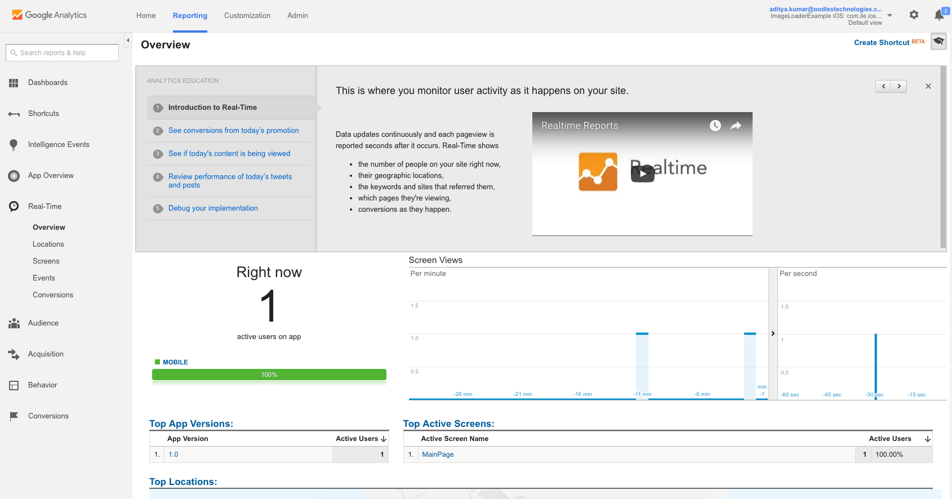The image size is (952, 499).
Task: Open the Home tab
Action: (x=146, y=16)
